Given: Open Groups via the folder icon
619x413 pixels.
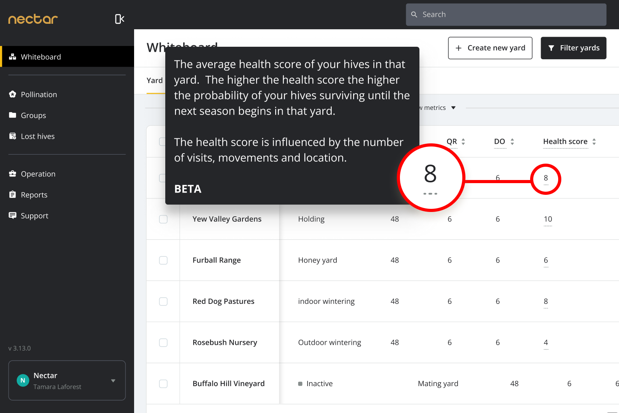Looking at the screenshot, I should click(x=12, y=115).
